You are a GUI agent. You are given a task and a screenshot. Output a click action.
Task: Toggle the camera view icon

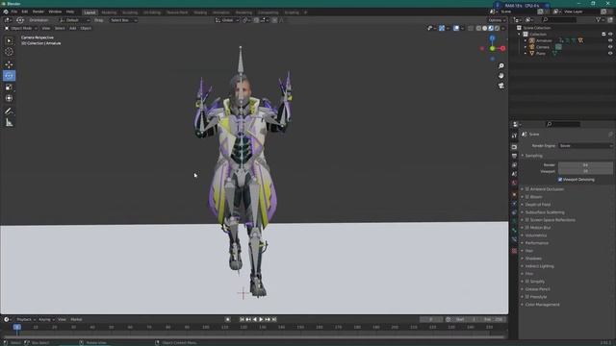click(x=500, y=86)
